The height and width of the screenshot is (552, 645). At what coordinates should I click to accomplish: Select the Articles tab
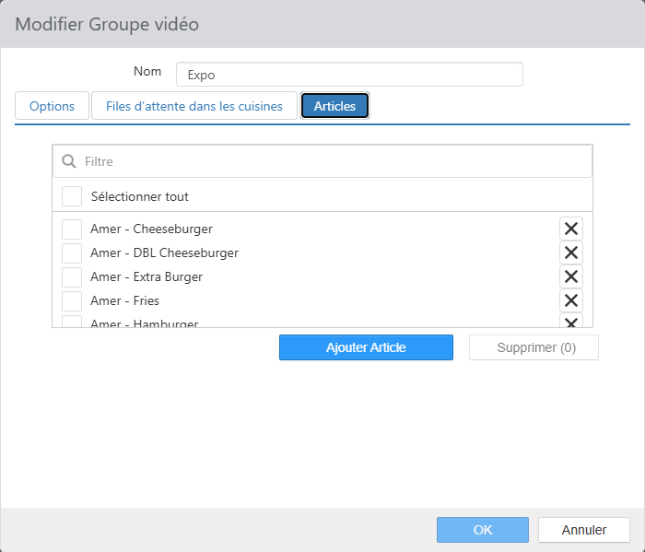(334, 106)
